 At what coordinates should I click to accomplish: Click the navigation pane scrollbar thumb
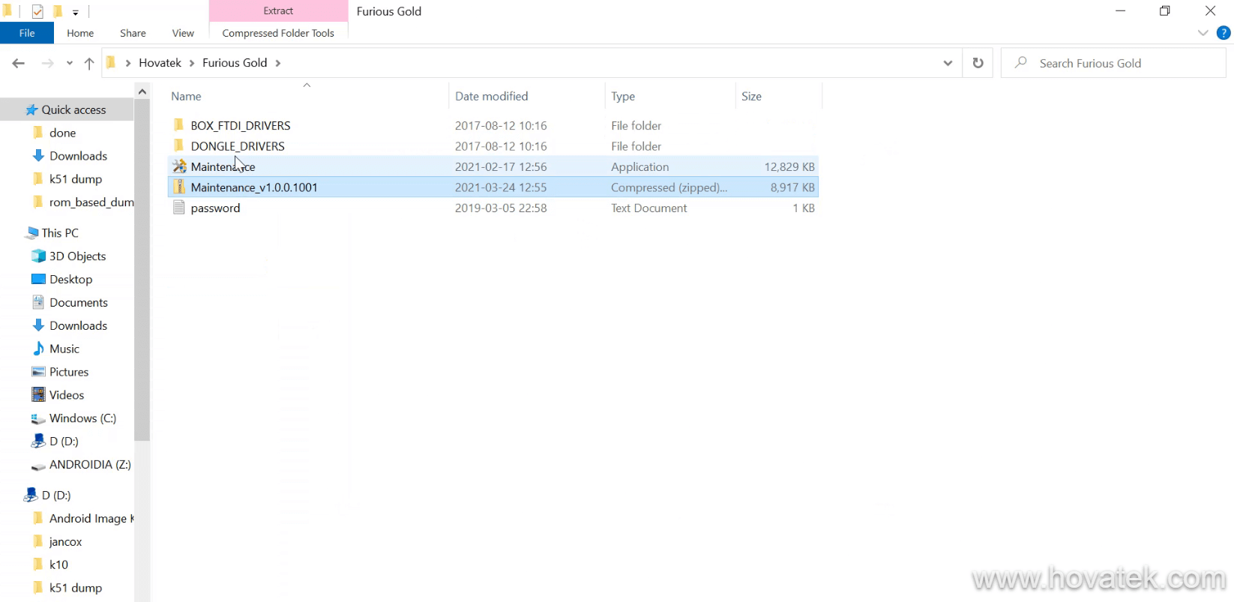tap(142, 270)
